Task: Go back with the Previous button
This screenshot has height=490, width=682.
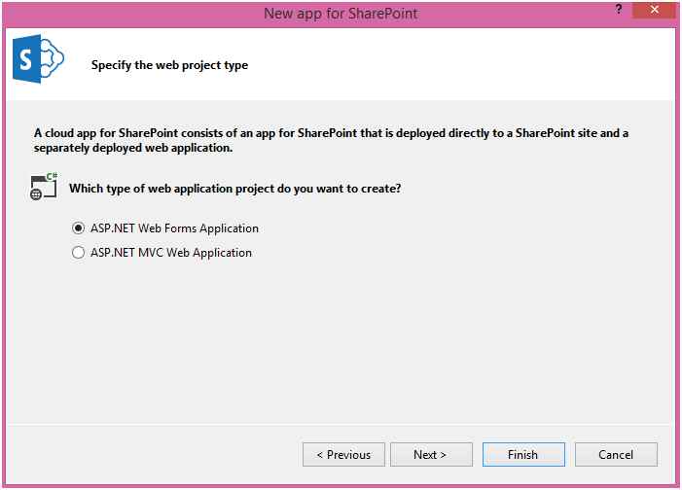Action: point(342,454)
